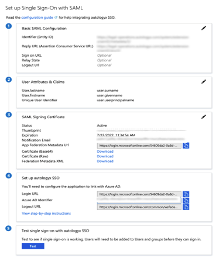
Task: Click the 'Thumbprint' label
Action: [31, 130]
